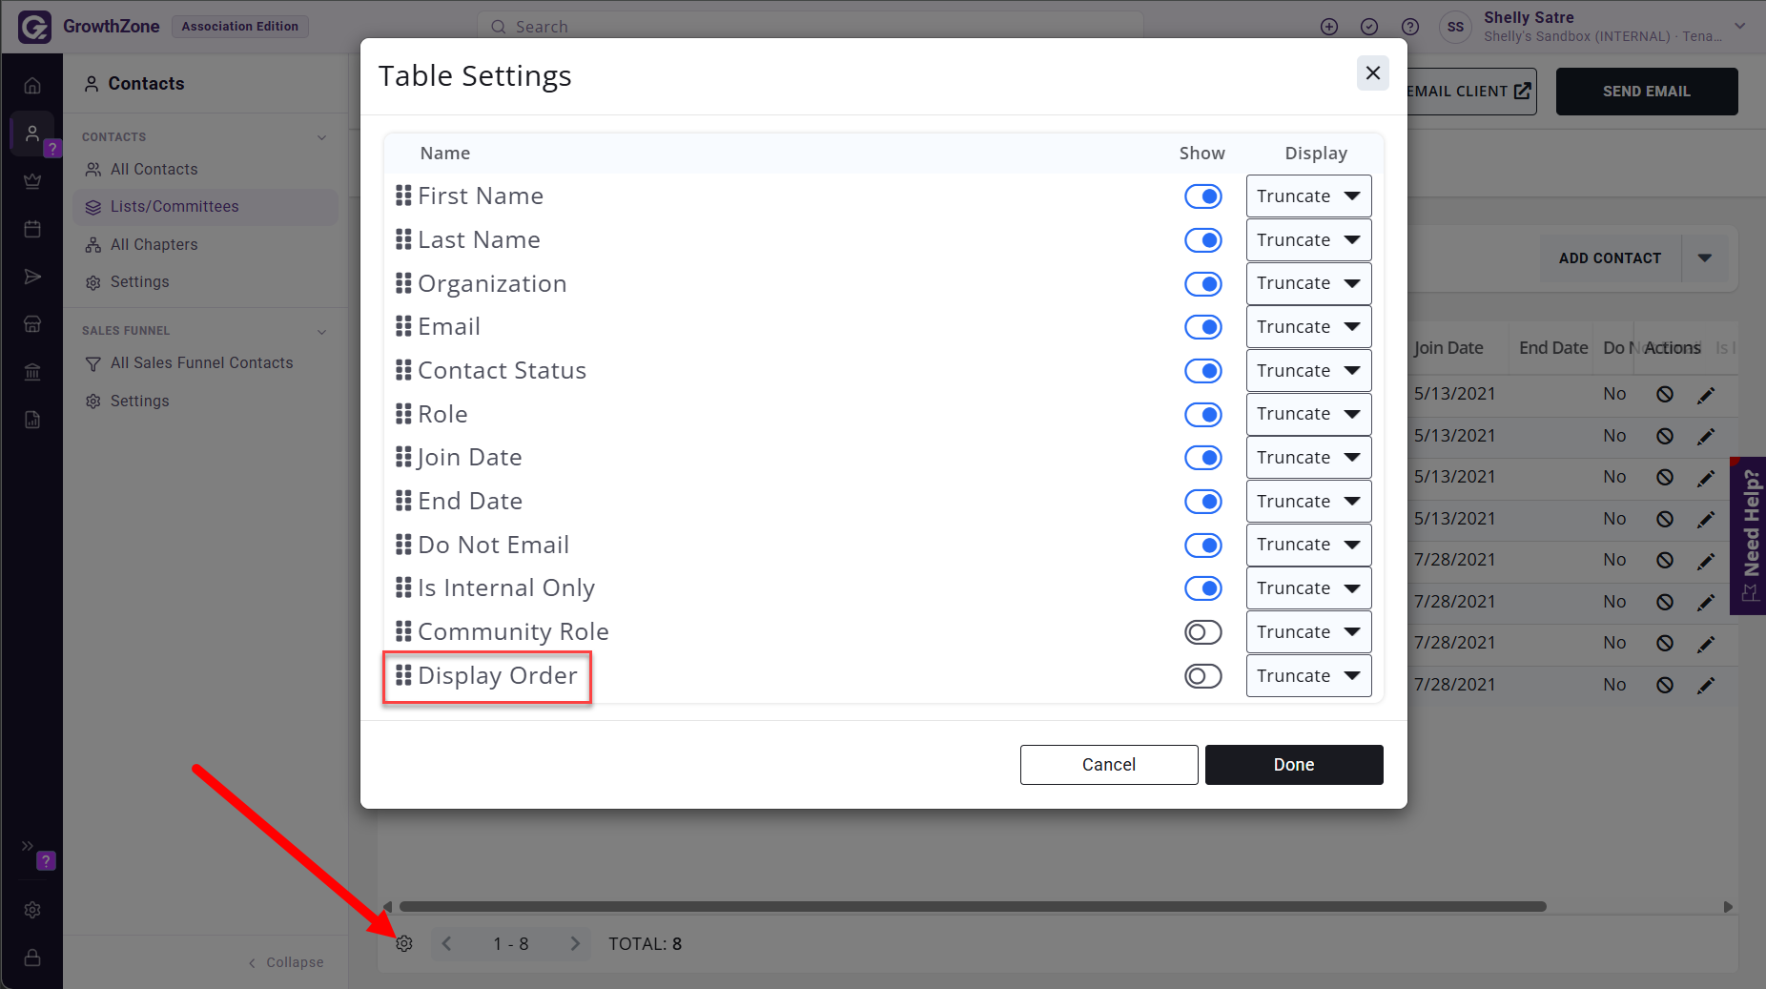
Task: Open the paper plane communications icon
Action: point(32,277)
